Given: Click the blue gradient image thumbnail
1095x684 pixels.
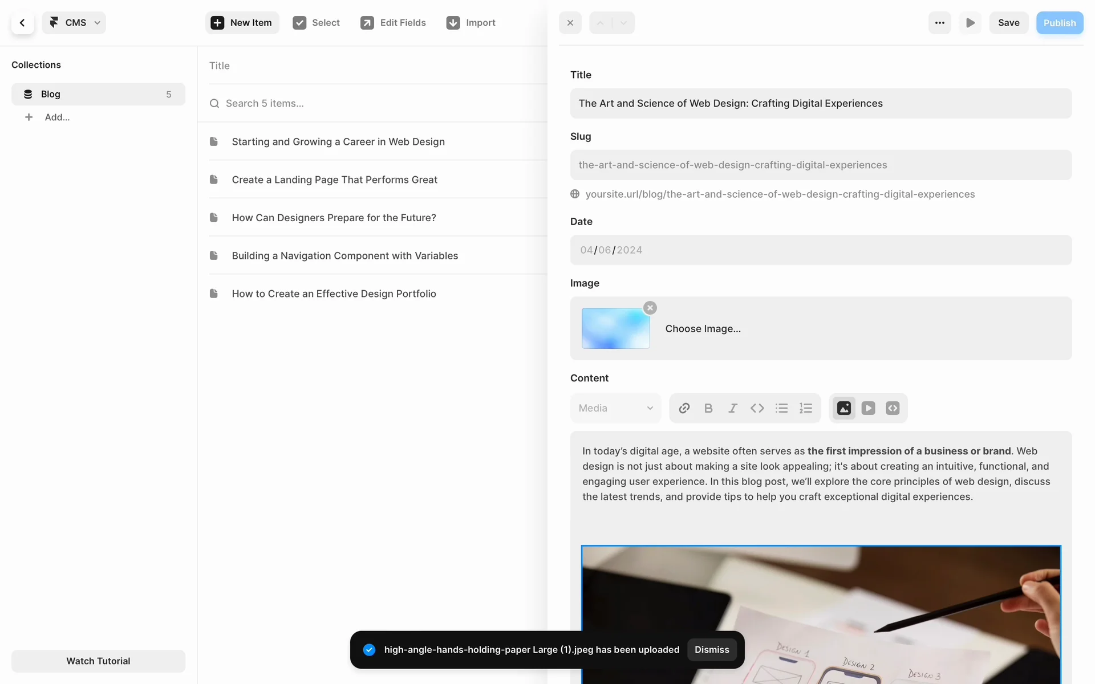Looking at the screenshot, I should [x=615, y=328].
